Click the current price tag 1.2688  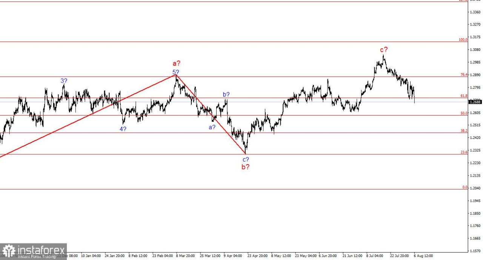coord(475,102)
